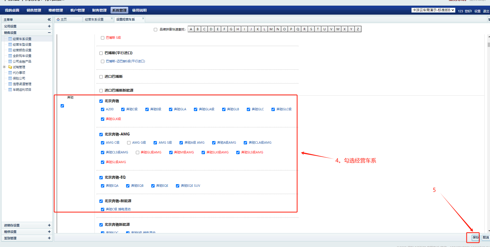Viewport: 490px width, 247px height.
Task: Open the 维修管理 menu
Action: pyautogui.click(x=55, y=10)
